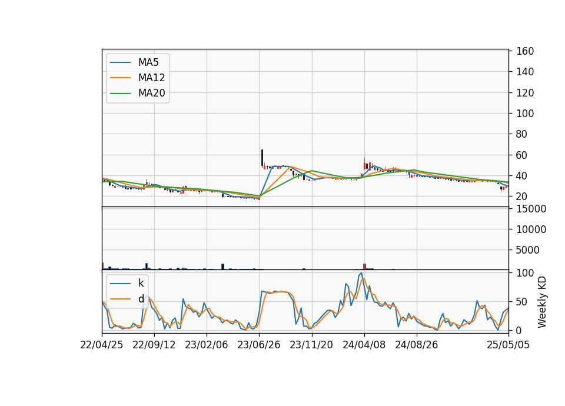
Task: Click the 160 price axis tick
Action: tap(525, 51)
